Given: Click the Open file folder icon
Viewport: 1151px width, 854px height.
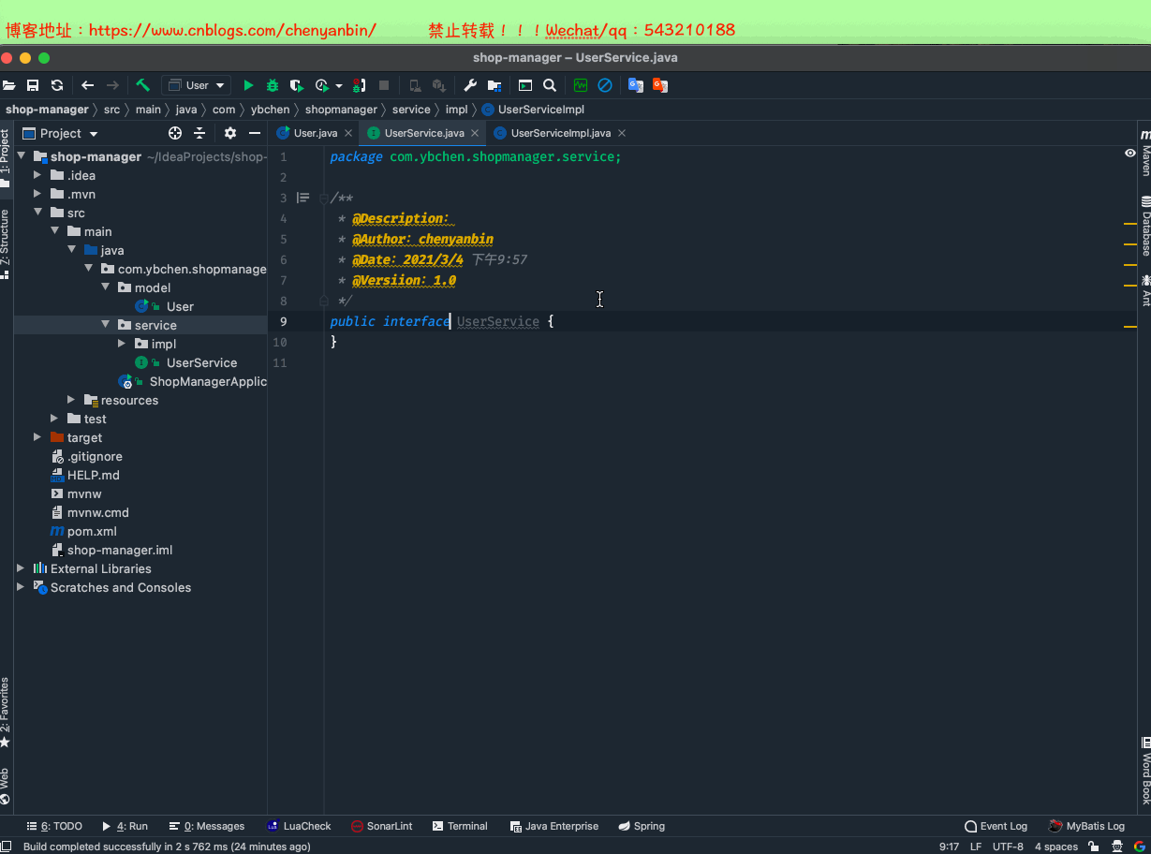Looking at the screenshot, I should coord(8,85).
